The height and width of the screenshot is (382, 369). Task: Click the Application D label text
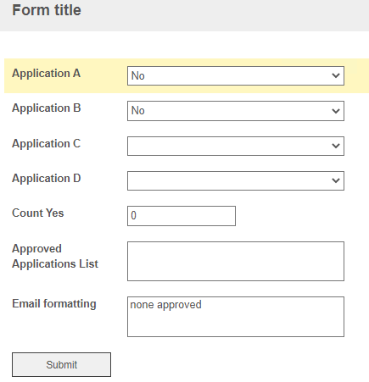click(47, 179)
